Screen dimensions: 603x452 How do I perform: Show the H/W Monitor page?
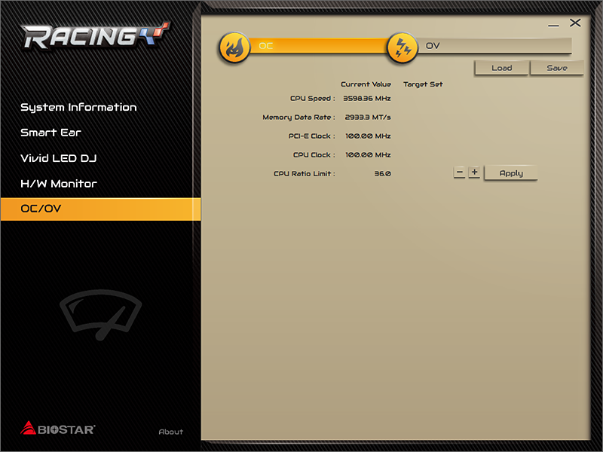[59, 183]
